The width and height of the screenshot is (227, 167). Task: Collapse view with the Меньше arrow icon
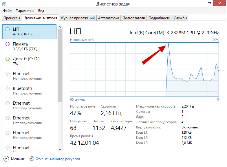click(x=6, y=159)
